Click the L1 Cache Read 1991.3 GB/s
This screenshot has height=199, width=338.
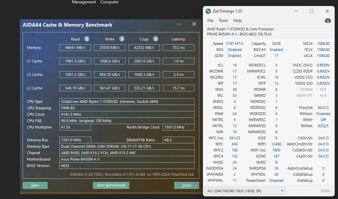pyautogui.click(x=75, y=61)
